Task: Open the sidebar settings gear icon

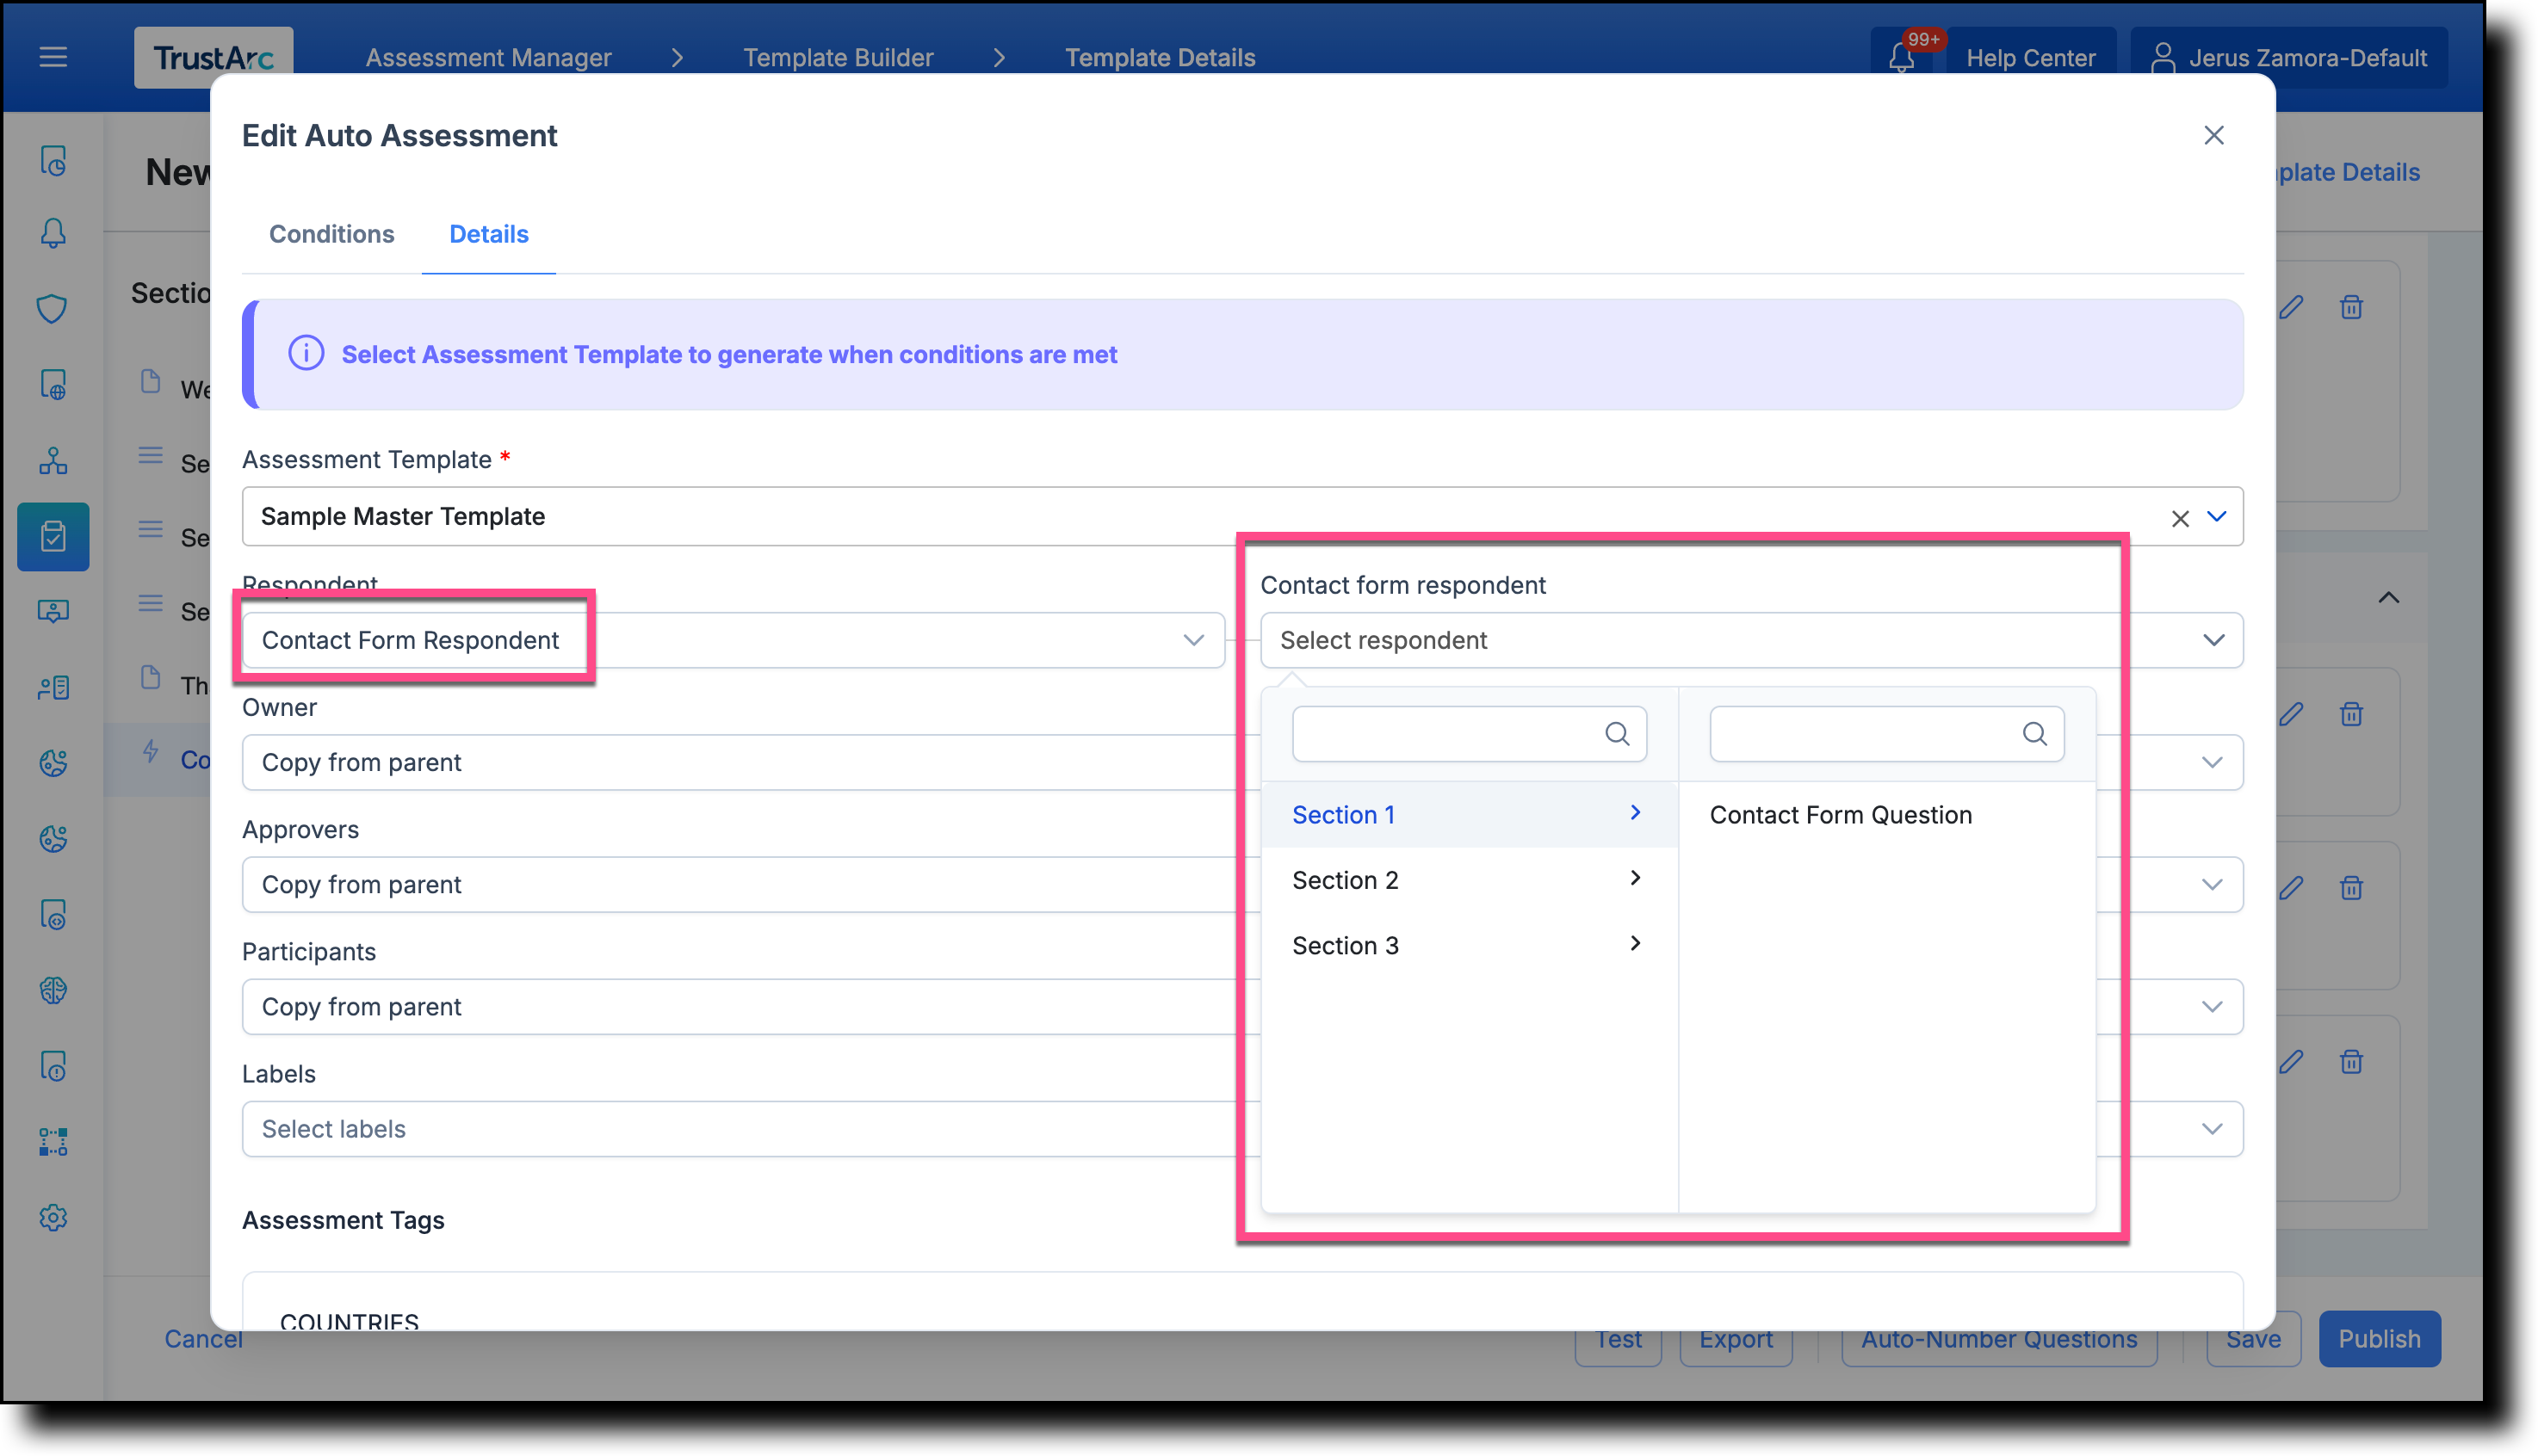Action: pyautogui.click(x=53, y=1217)
